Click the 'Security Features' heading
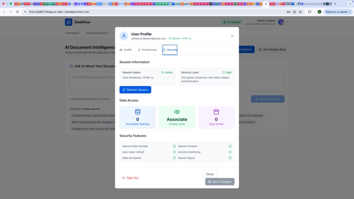 (133, 136)
